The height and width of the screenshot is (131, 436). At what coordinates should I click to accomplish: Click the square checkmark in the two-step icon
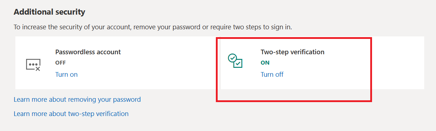[x=238, y=64]
